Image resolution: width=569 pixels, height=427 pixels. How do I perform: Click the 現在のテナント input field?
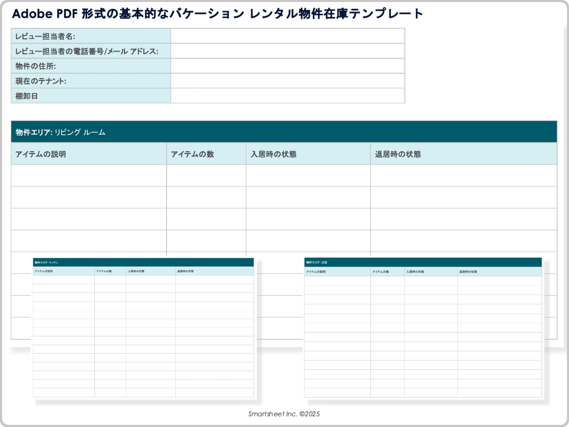pos(287,81)
